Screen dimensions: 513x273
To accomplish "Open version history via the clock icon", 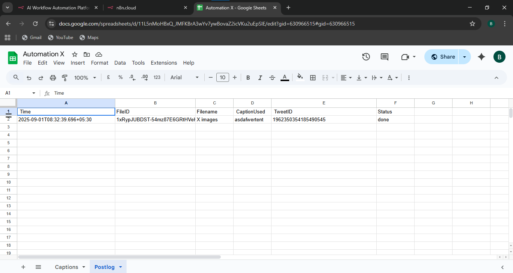I will (366, 56).
